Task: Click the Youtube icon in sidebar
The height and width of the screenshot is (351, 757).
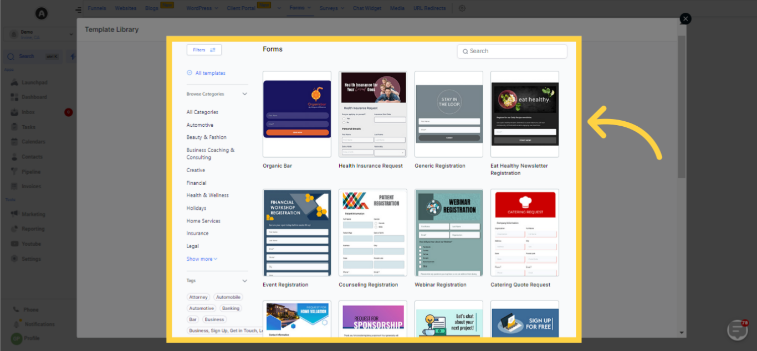Action: tap(14, 244)
